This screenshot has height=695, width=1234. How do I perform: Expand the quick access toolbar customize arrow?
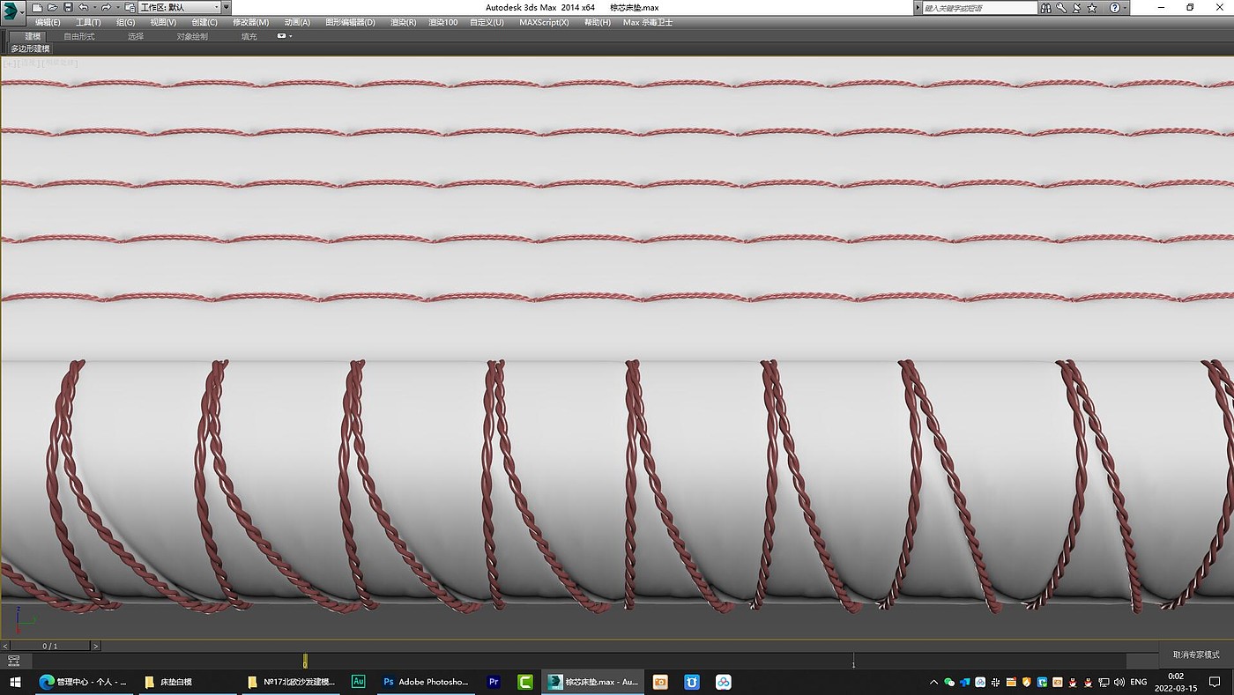pyautogui.click(x=227, y=8)
